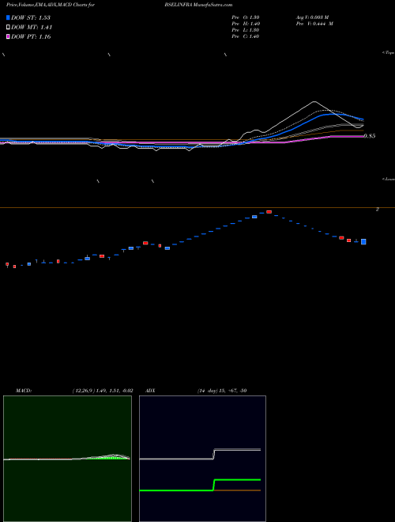The height and width of the screenshot is (522, 395).
Task: Click the 'Pre O: 1.30' value
Action: [x=246, y=17]
